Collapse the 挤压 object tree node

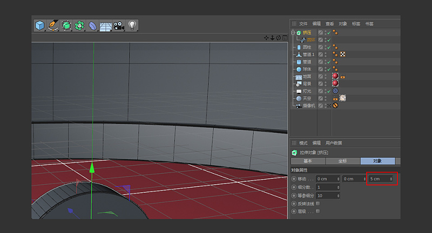coord(293,33)
